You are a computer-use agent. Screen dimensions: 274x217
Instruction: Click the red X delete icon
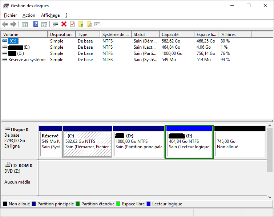click(x=64, y=24)
